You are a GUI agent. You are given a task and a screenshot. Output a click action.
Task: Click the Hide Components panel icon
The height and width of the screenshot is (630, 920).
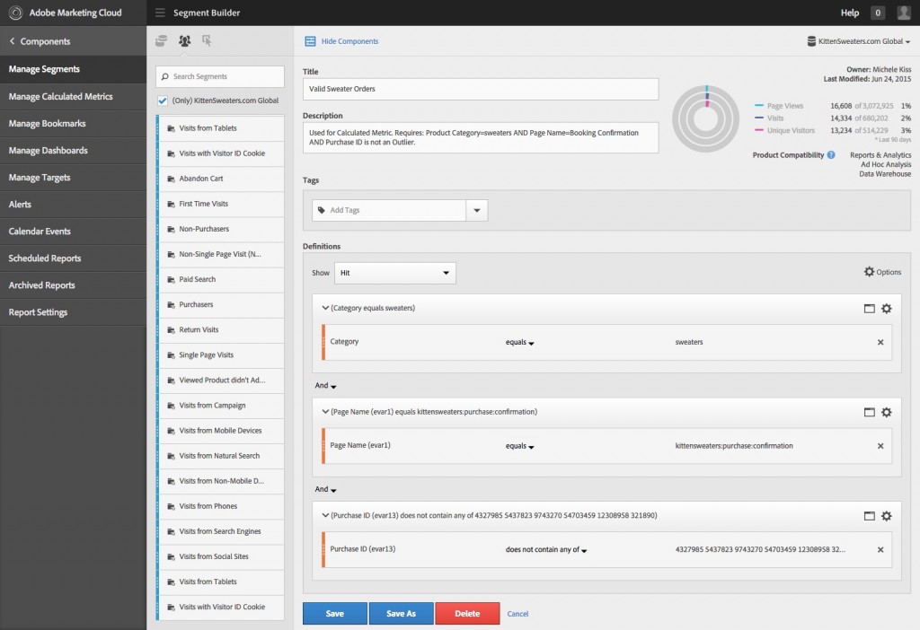310,41
